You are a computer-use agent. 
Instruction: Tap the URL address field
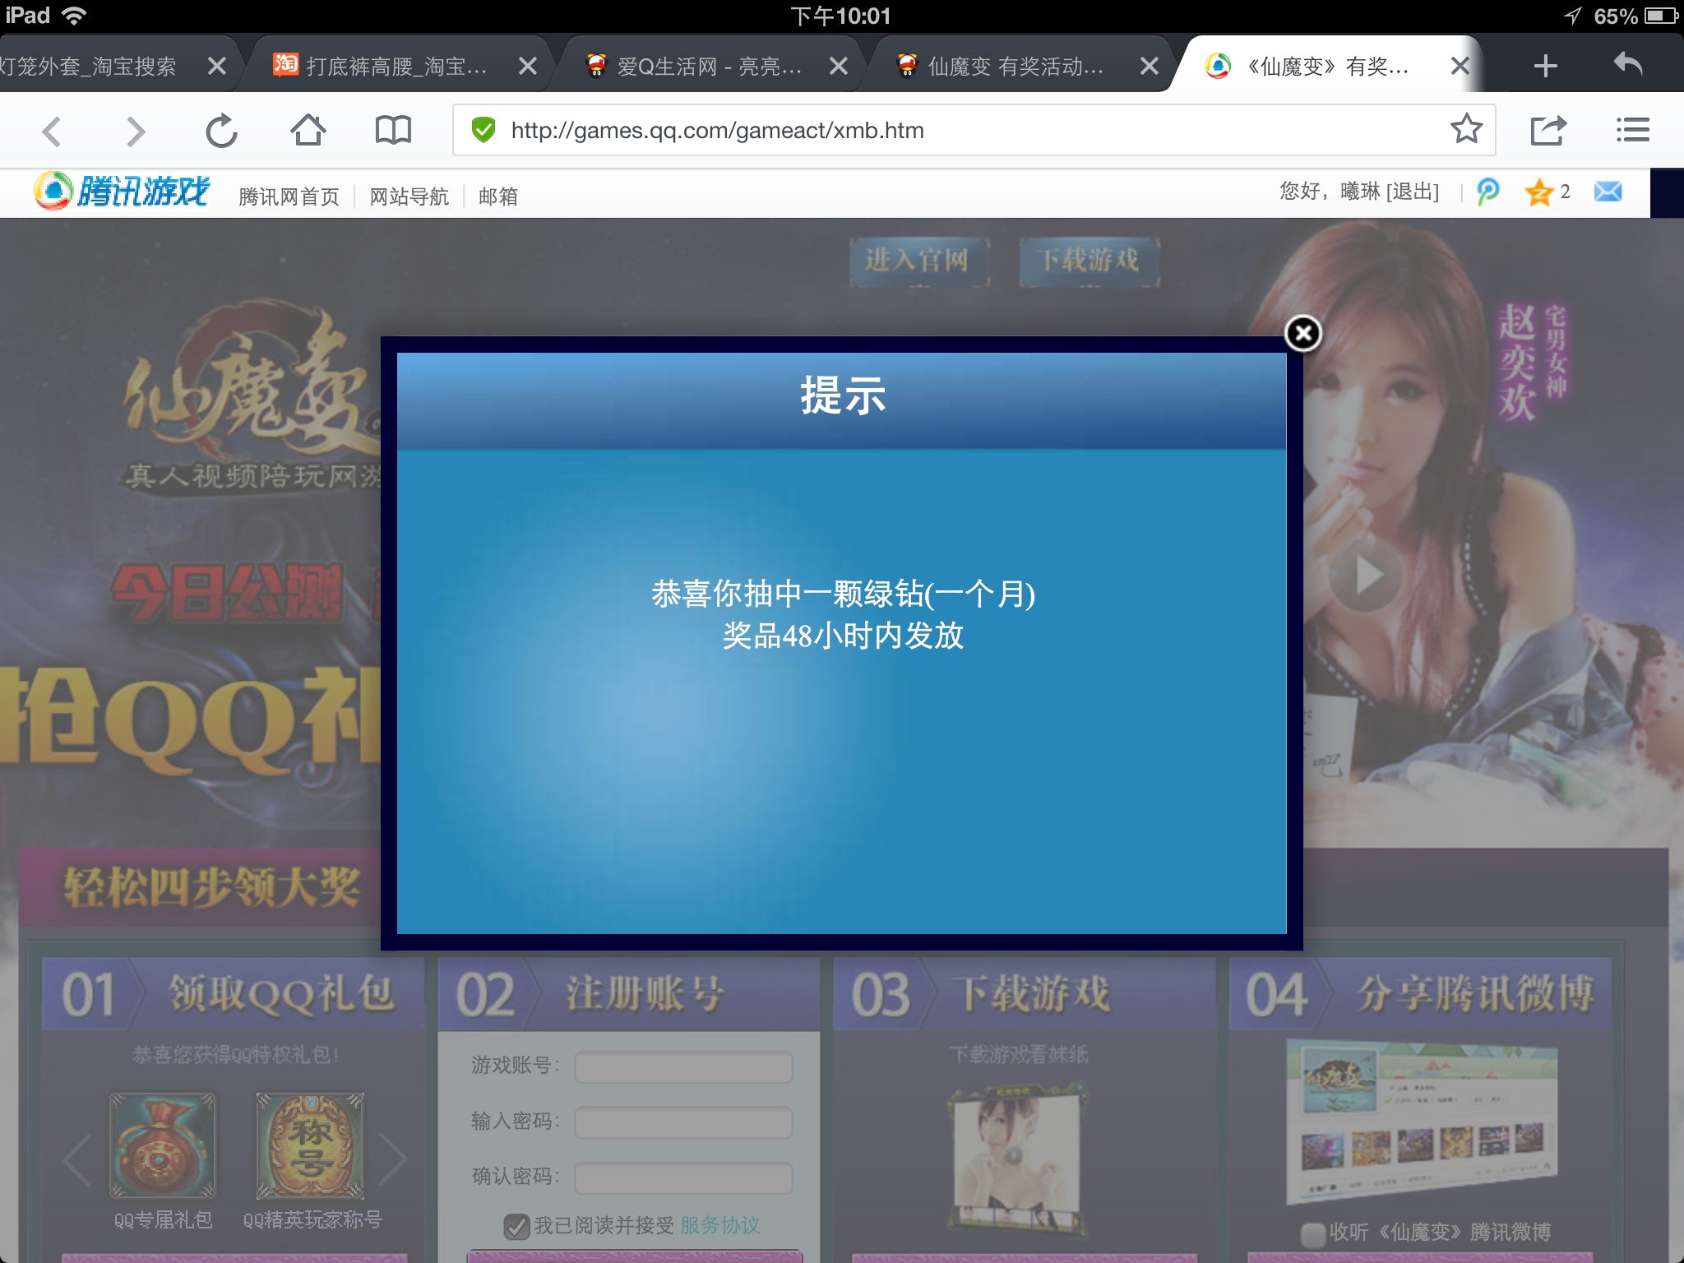point(974,130)
